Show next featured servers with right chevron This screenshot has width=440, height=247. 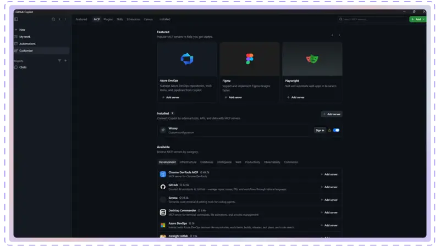click(x=339, y=35)
